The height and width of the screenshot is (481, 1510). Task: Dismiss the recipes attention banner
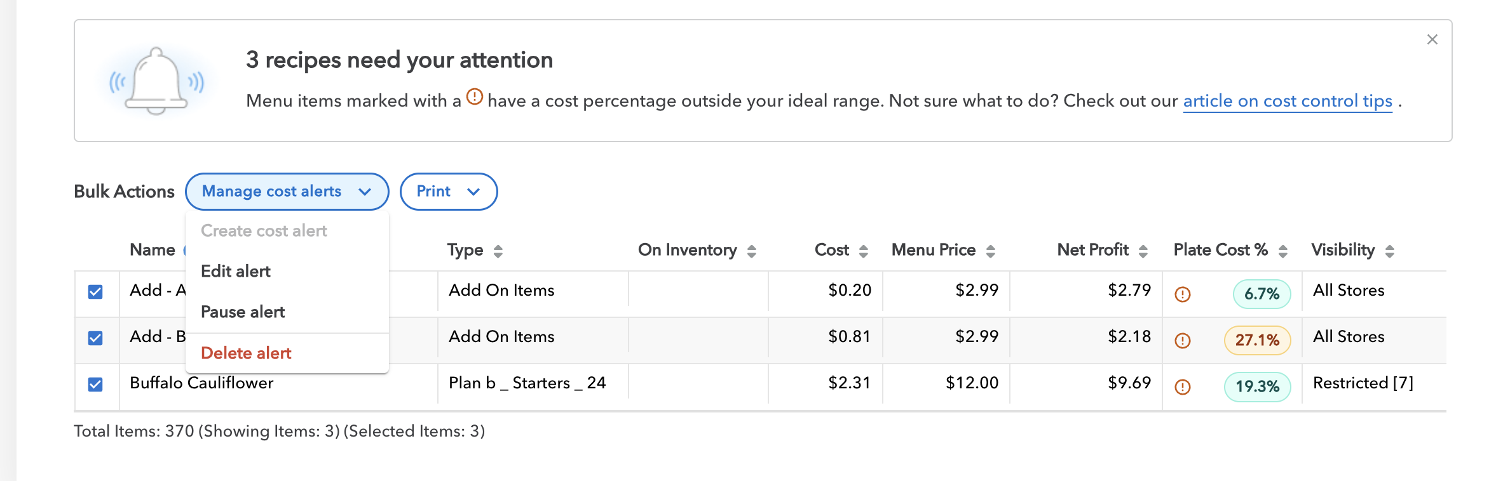tap(1432, 39)
